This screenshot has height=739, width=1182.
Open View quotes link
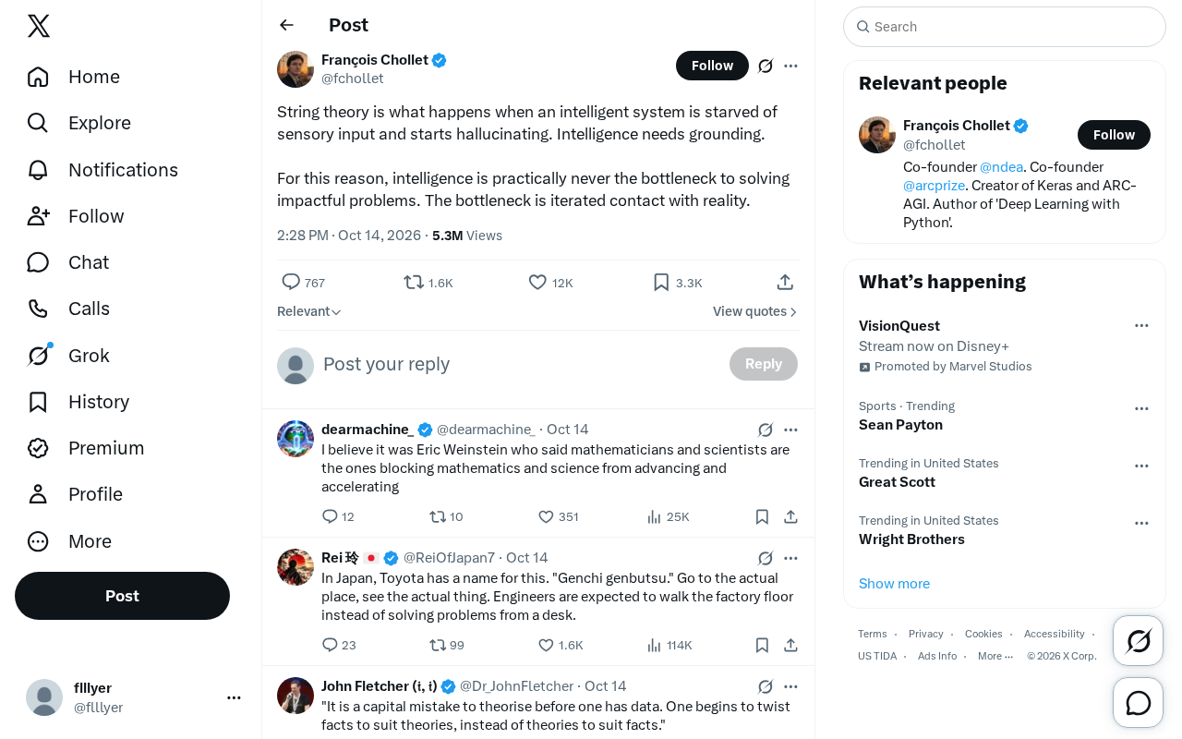tap(754, 311)
